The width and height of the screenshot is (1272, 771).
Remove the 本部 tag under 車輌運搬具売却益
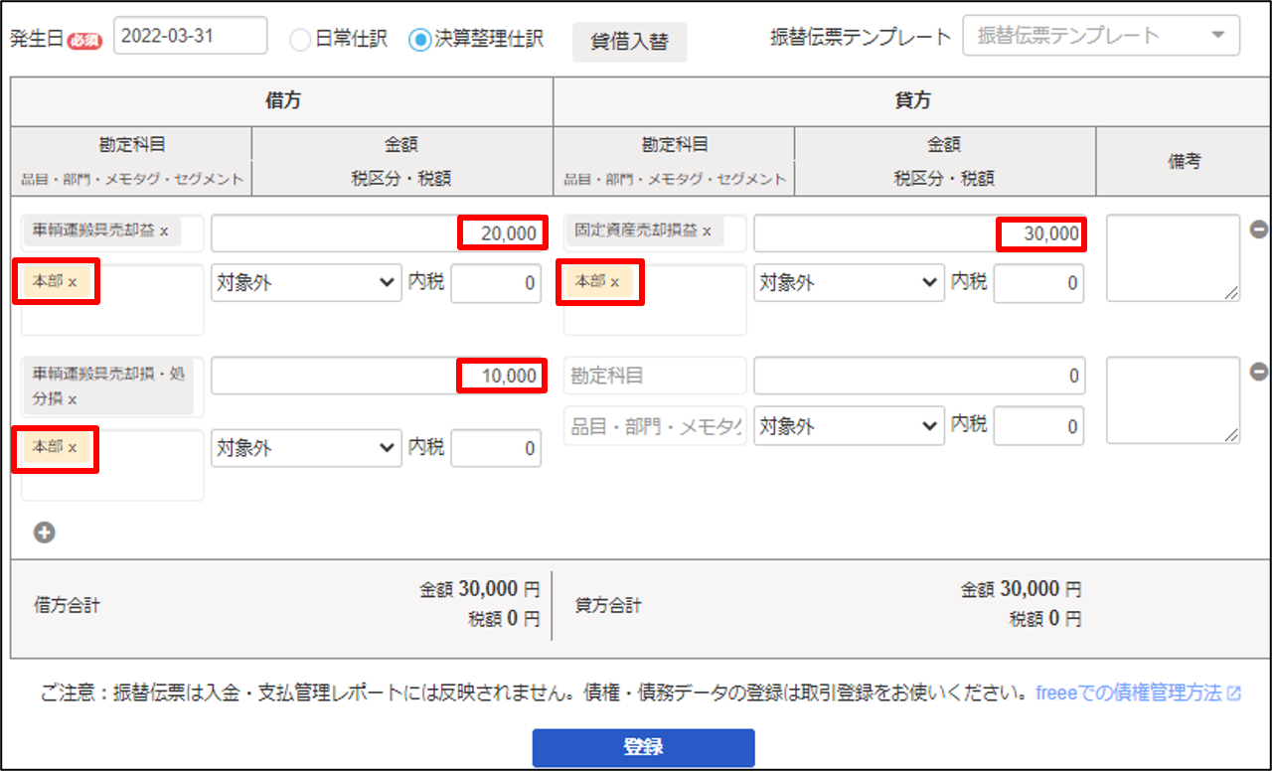(73, 282)
